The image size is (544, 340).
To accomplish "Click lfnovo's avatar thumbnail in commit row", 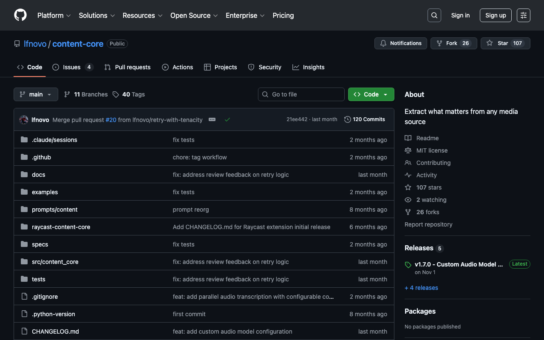I will pos(24,120).
